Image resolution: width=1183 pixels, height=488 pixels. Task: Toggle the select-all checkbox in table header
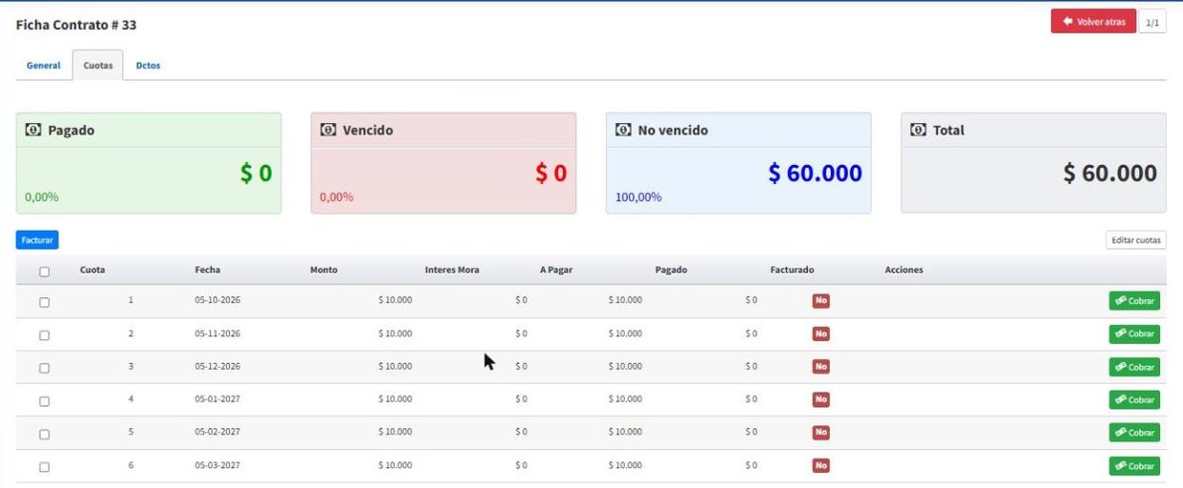pos(44,272)
